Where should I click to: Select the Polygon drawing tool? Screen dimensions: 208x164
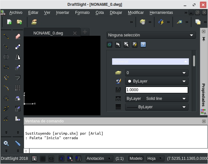pyautogui.click(x=6, y=57)
